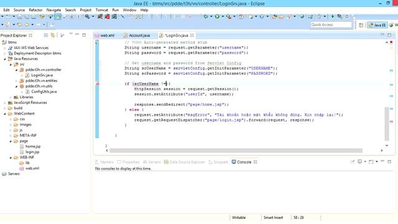Open the Run button dropdown arrow

click(223, 17)
